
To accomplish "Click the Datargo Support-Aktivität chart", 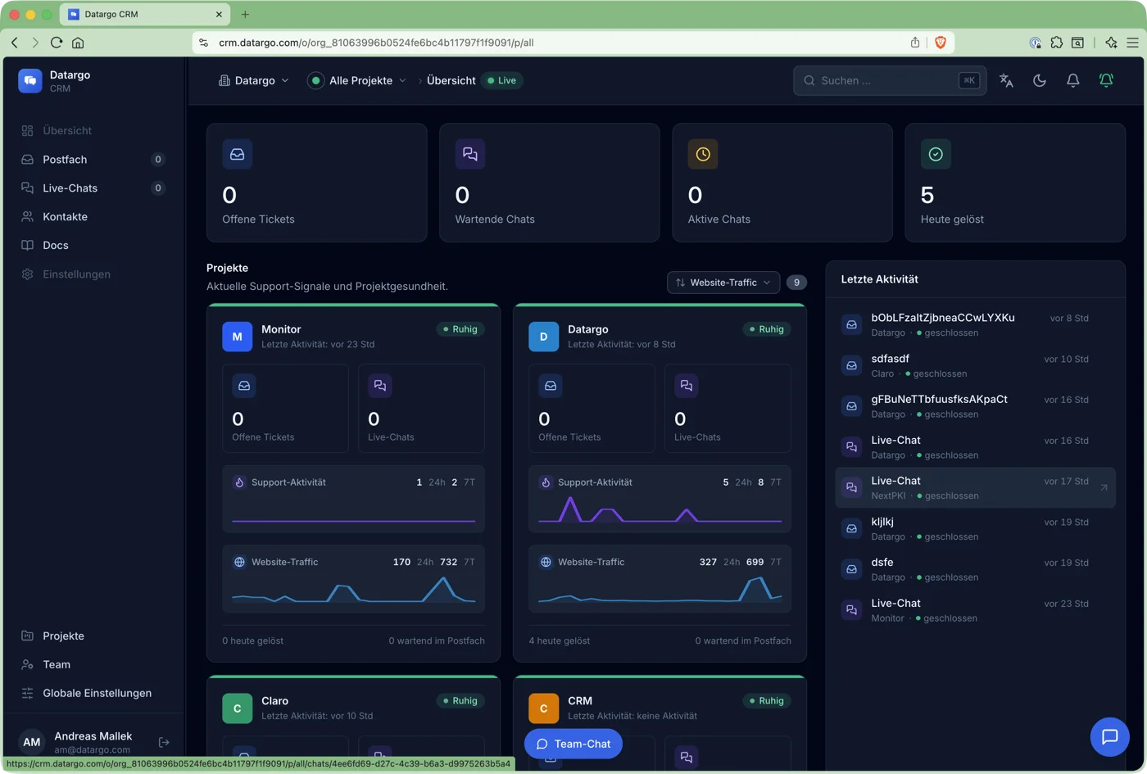I will pos(660,509).
